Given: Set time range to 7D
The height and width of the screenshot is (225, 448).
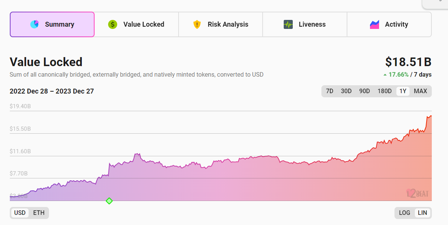Looking at the screenshot, I should click(329, 91).
